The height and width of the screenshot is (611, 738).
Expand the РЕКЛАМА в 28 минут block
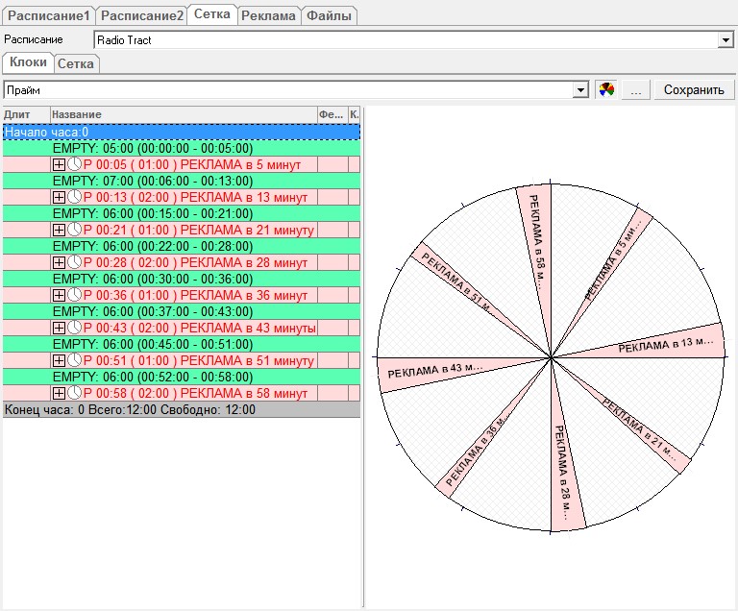click(59, 262)
